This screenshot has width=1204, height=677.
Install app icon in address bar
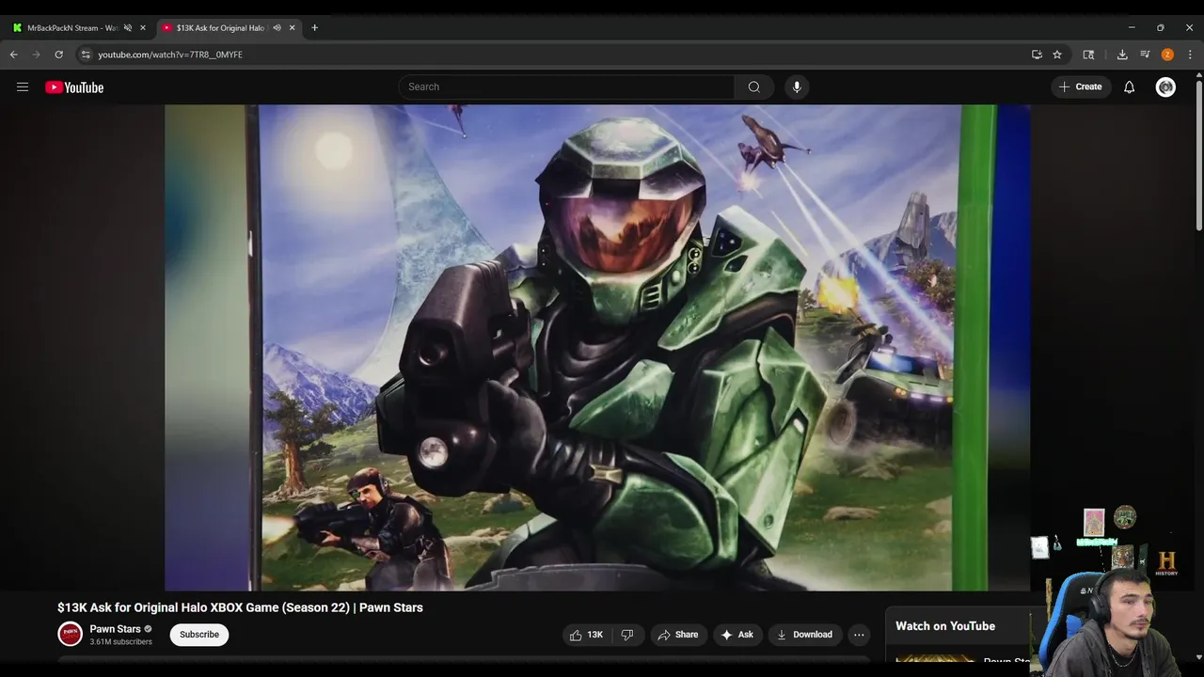pos(1037,55)
